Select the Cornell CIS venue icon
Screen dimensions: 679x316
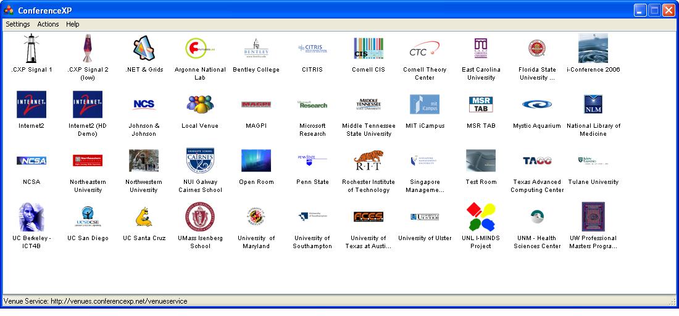(x=369, y=49)
